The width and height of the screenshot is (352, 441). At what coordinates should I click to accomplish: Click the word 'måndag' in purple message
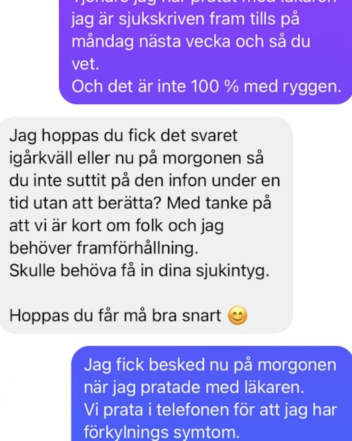[x=103, y=42]
